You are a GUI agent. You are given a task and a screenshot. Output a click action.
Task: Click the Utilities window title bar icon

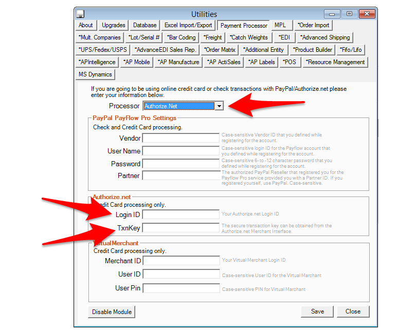pos(81,14)
